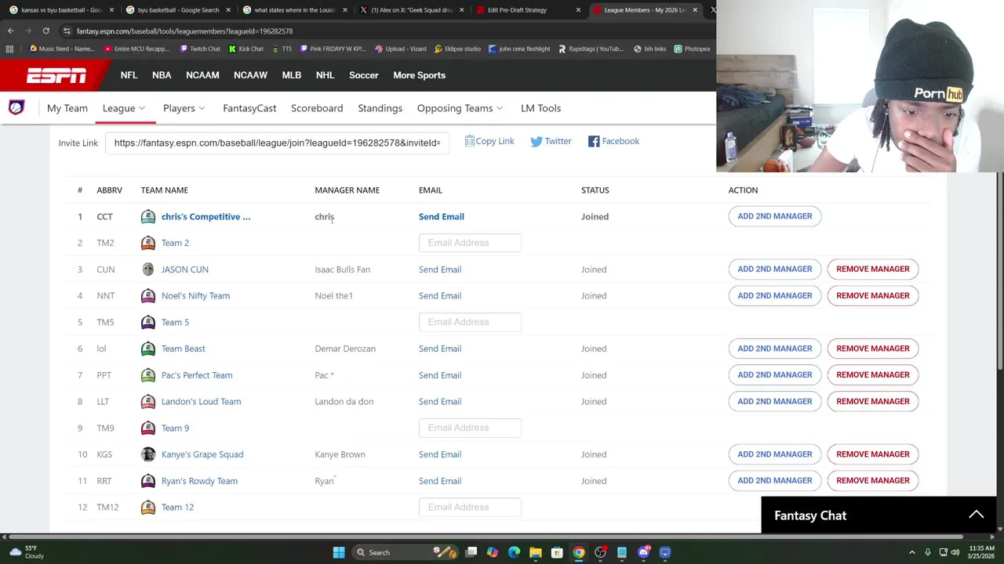Click Kanye's Grape Squad avatar

click(x=147, y=454)
